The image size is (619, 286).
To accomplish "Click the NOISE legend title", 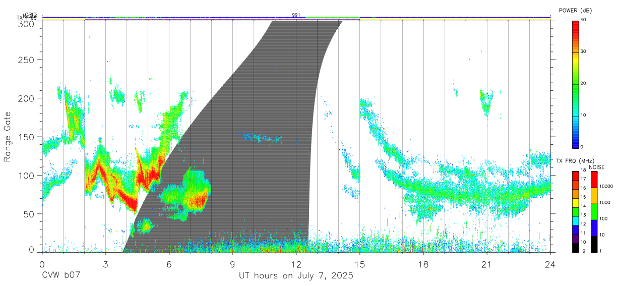I will coord(598,167).
